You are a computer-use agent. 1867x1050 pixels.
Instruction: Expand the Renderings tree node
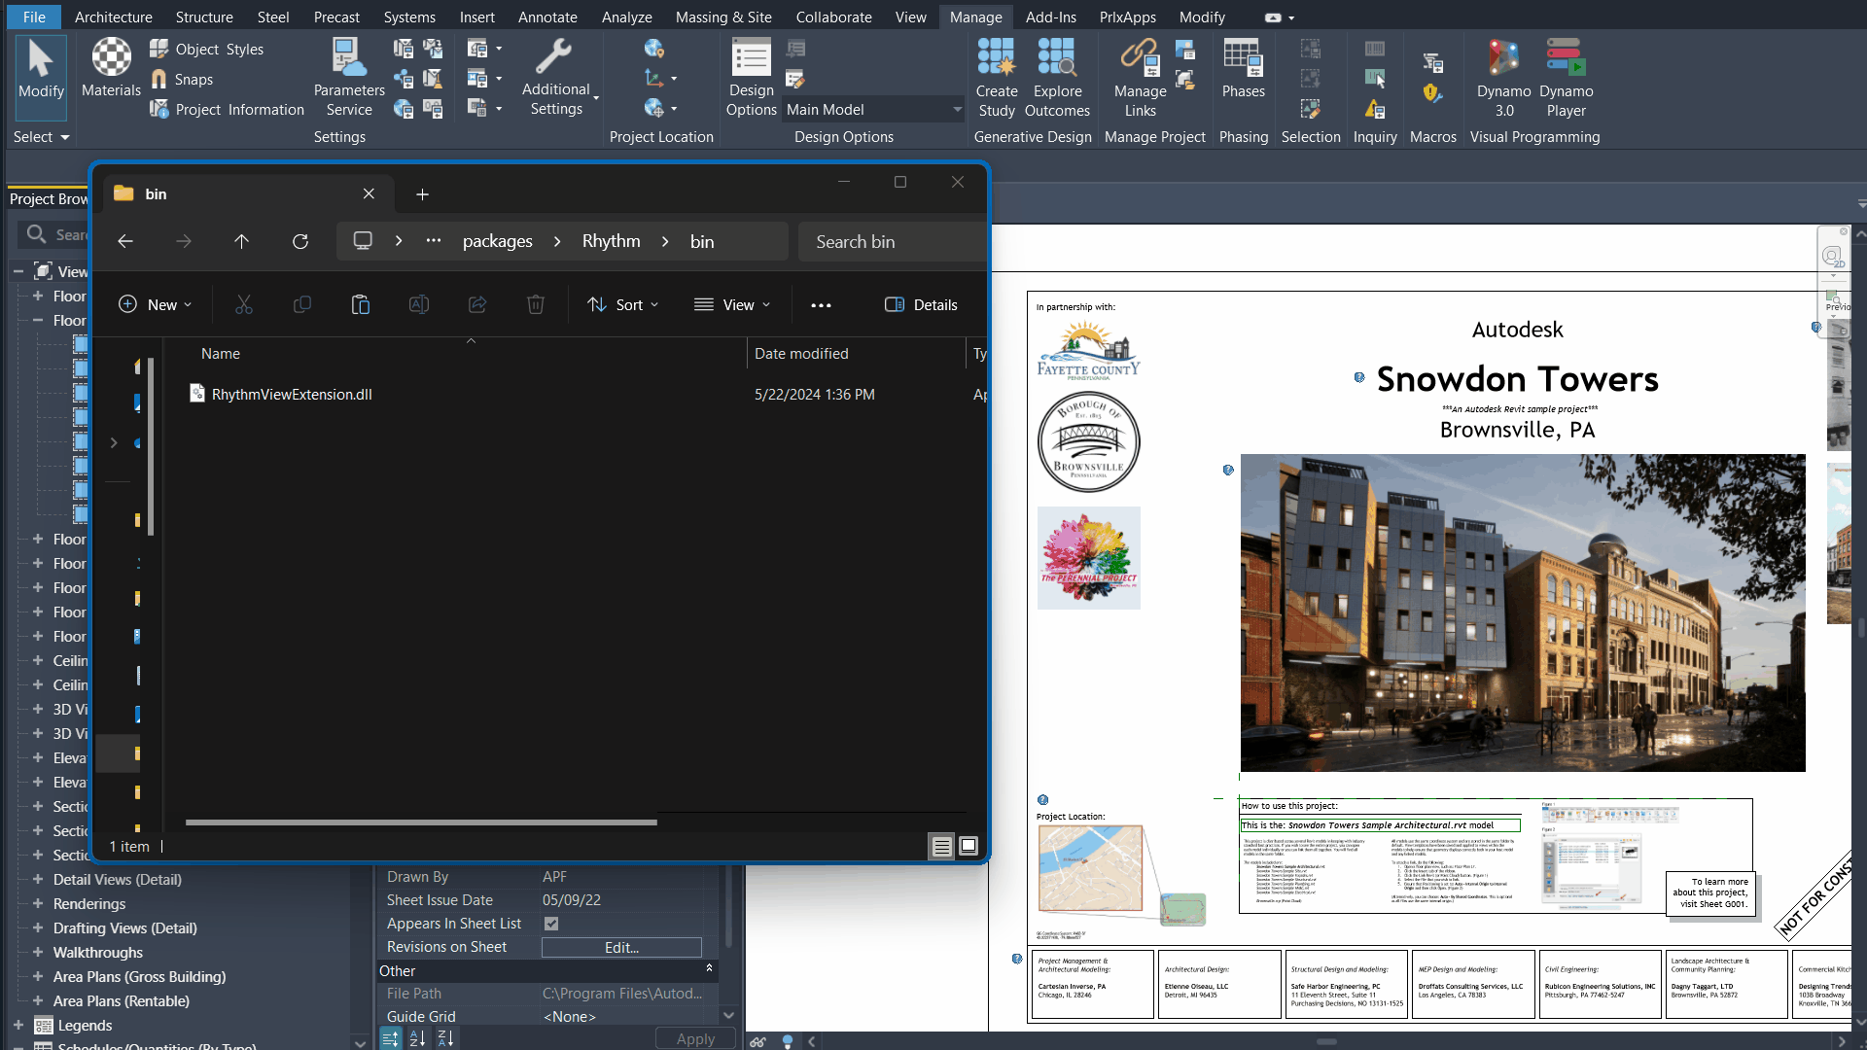[x=37, y=903]
